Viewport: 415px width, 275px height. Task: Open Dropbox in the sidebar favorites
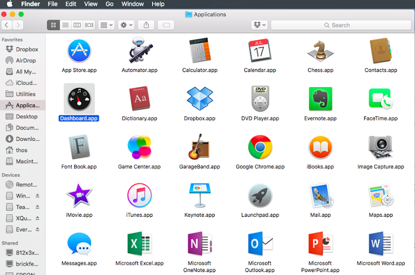click(x=23, y=49)
